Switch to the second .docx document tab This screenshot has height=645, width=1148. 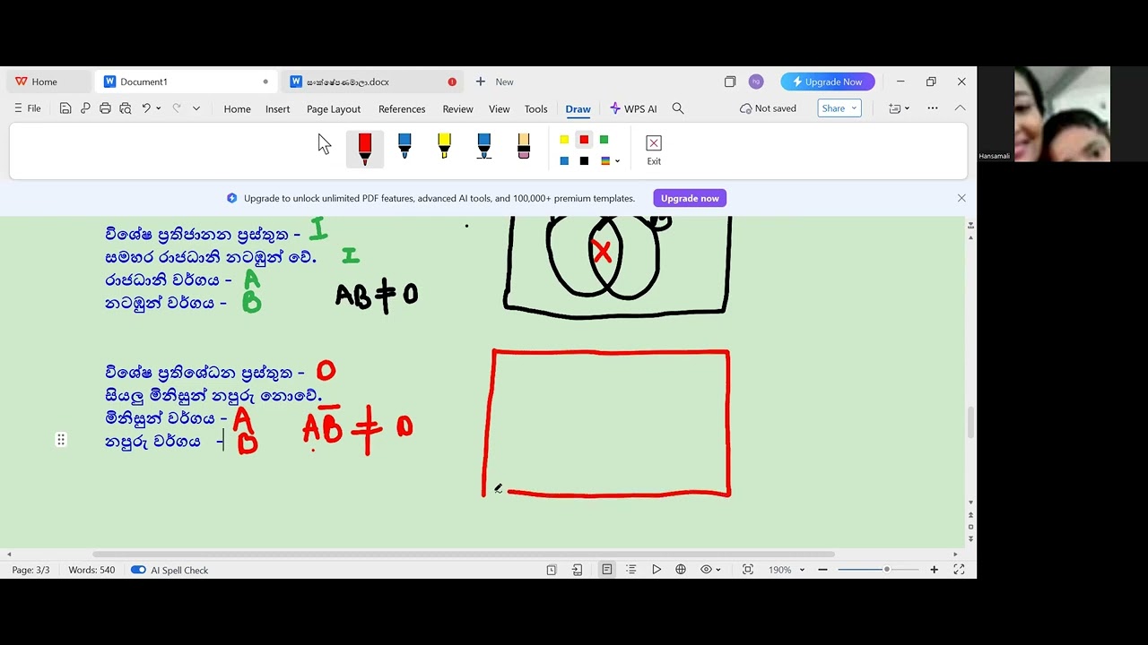click(x=373, y=82)
